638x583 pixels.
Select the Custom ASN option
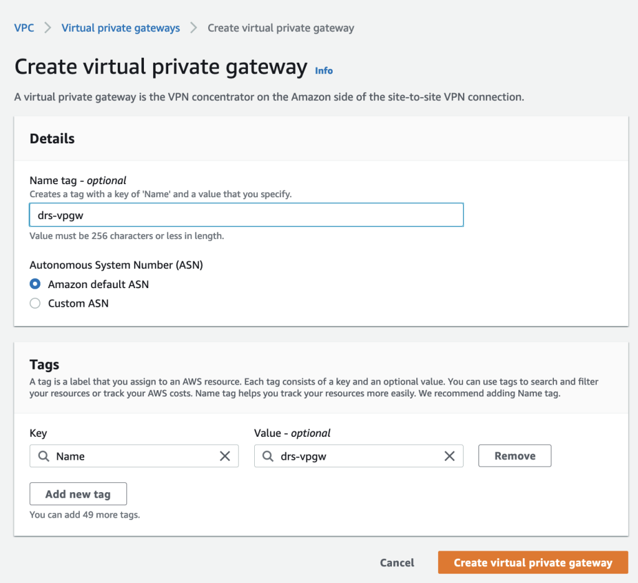point(34,303)
